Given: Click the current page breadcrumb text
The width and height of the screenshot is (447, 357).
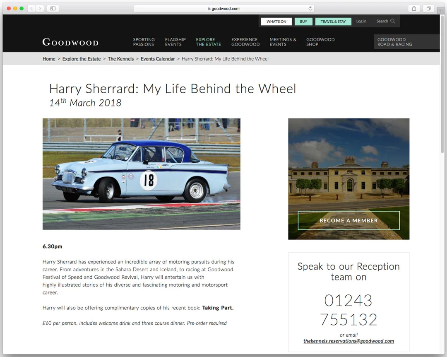Looking at the screenshot, I should pos(225,59).
